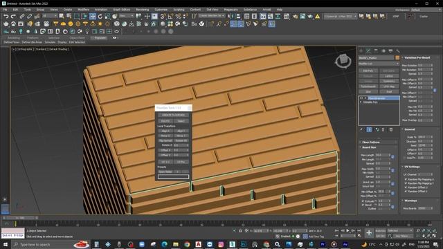443x249 pixels.
Task: Click the timeline time slider handle
Action: (x=20, y=218)
